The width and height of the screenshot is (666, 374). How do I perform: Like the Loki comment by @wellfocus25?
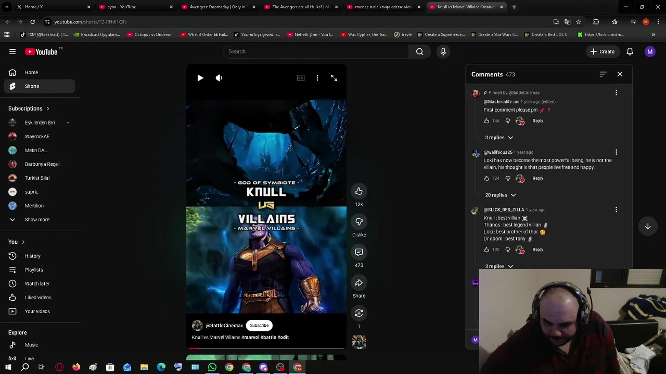tap(486, 179)
